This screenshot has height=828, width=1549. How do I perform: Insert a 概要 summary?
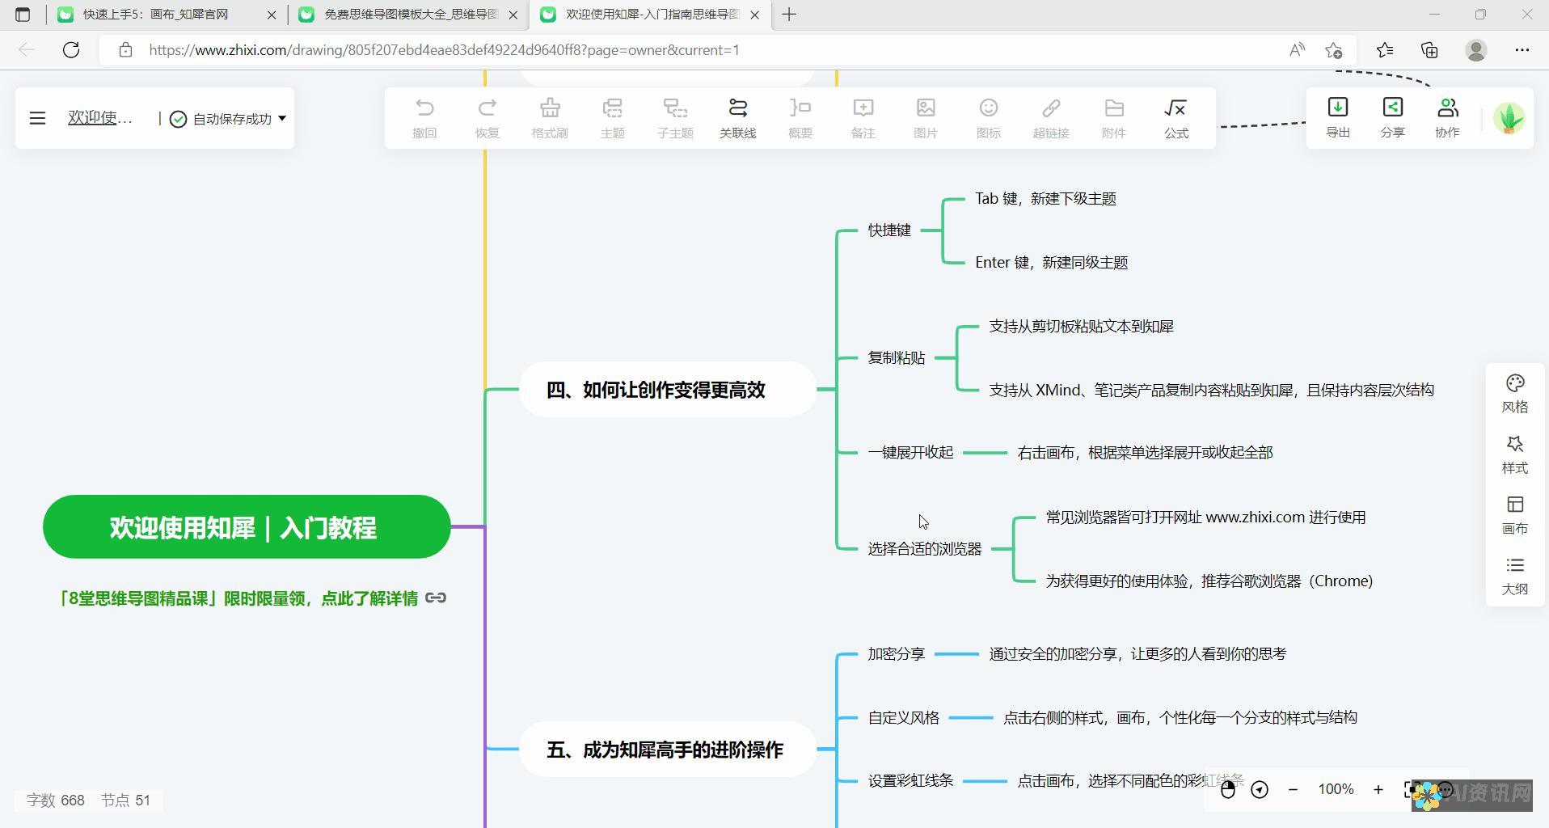(800, 118)
